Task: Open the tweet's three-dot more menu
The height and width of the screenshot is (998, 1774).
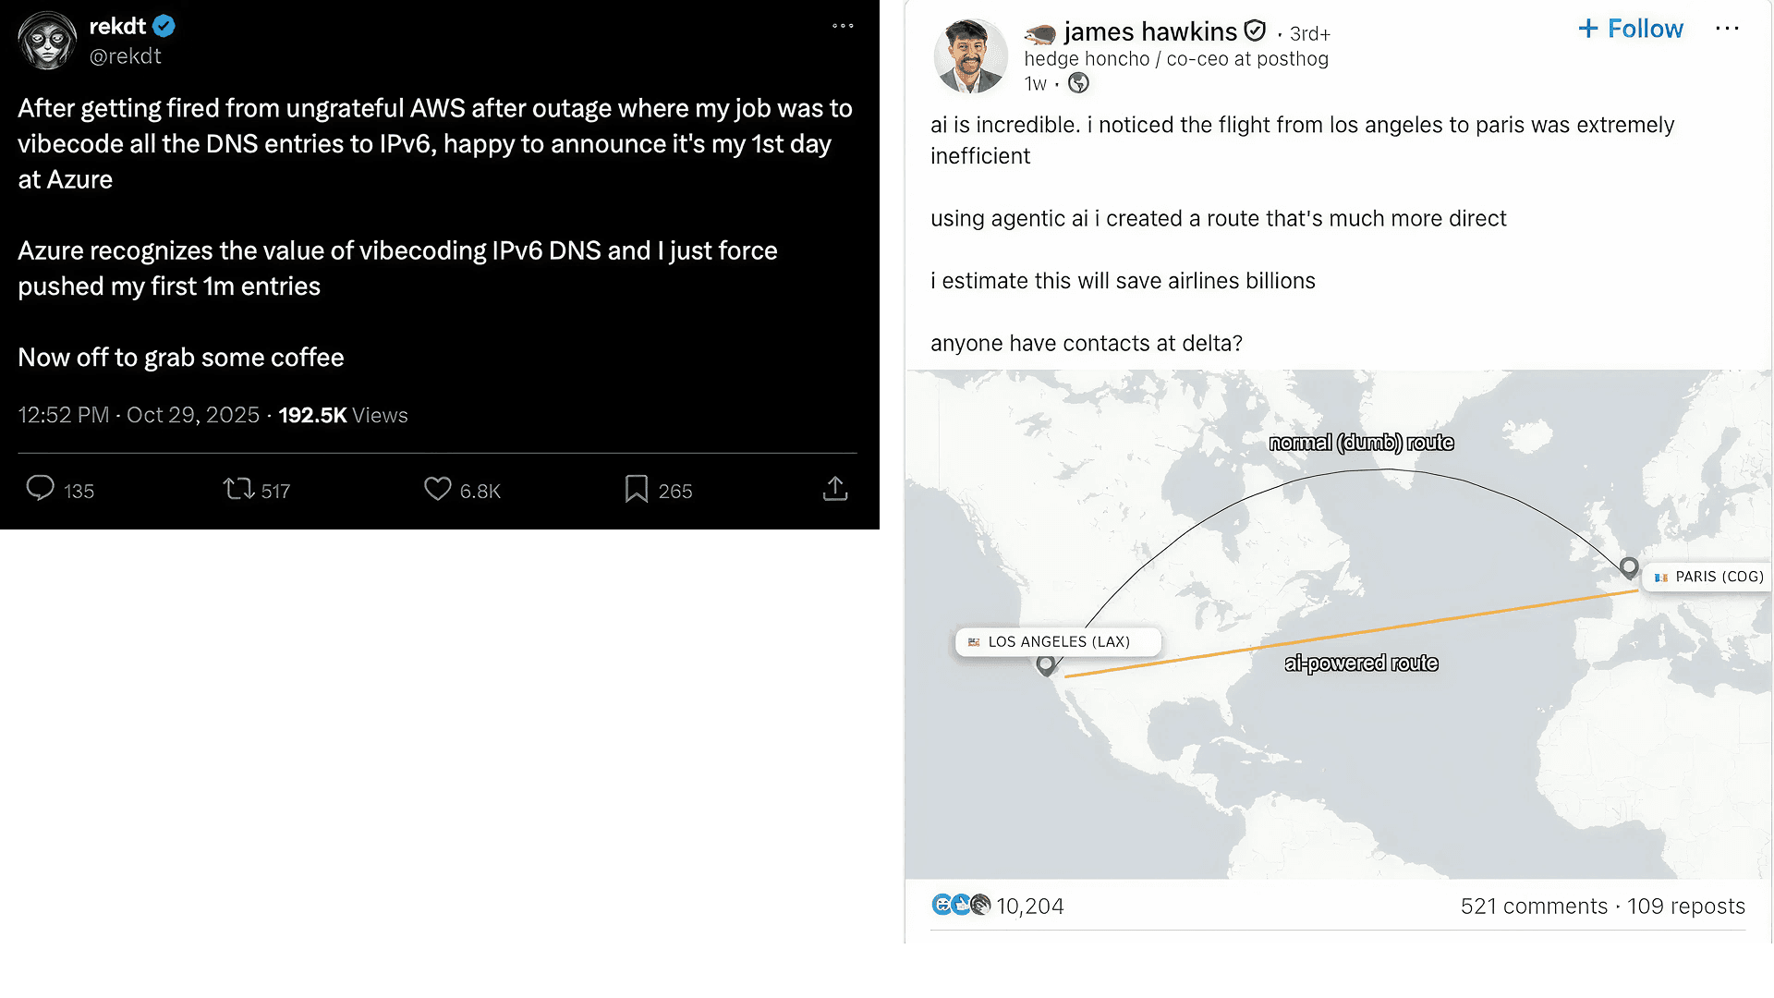Action: coord(843,26)
